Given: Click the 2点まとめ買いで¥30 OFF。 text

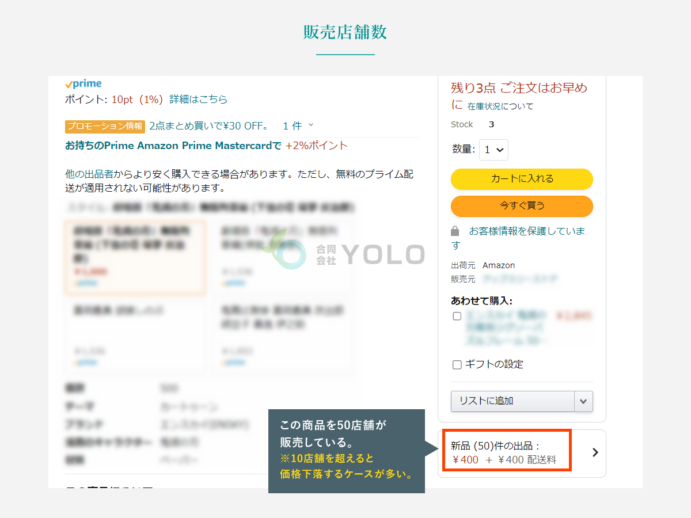Looking at the screenshot, I should (x=209, y=125).
